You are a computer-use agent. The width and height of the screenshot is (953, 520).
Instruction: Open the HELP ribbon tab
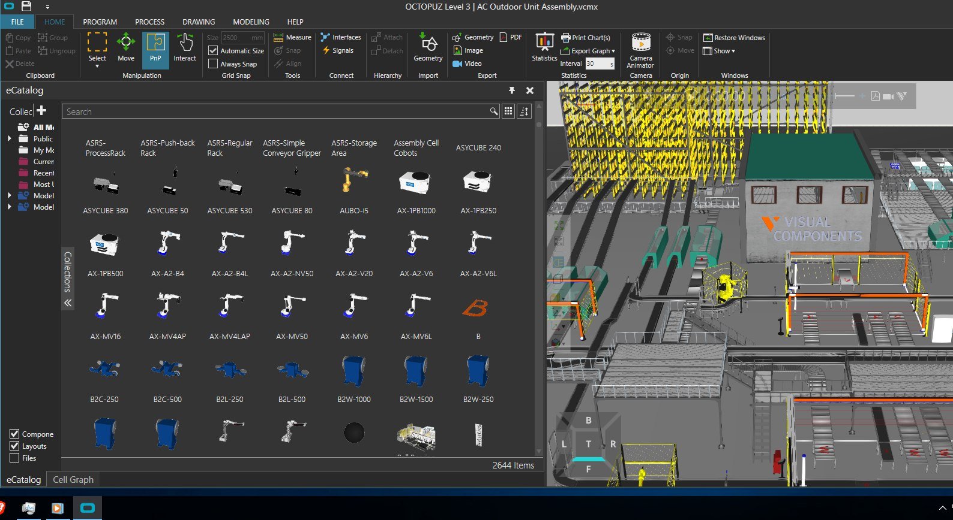(295, 22)
